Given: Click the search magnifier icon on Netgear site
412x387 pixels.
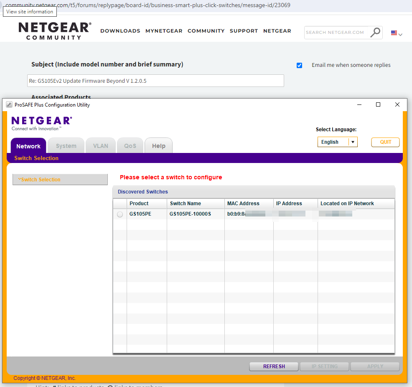Looking at the screenshot, I should click(x=376, y=32).
